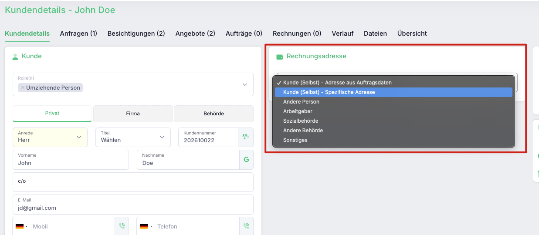Open the Angebote (2) tab
Viewport: 539px width, 235px height.
[195, 34]
